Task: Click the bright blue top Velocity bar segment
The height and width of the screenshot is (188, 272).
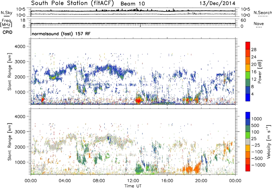Action: pyautogui.click(x=248, y=115)
